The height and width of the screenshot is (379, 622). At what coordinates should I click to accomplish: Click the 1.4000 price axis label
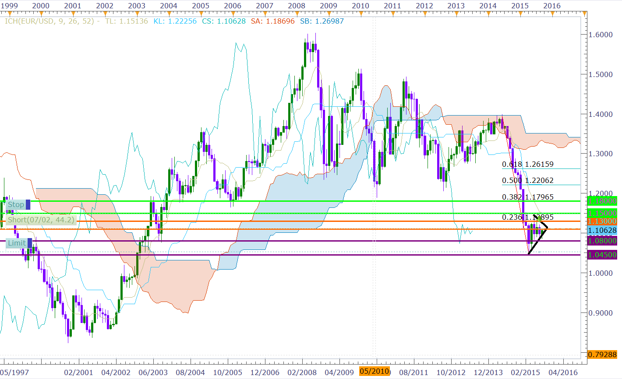pyautogui.click(x=601, y=114)
